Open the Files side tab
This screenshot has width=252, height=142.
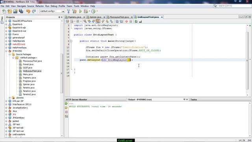click(2, 20)
